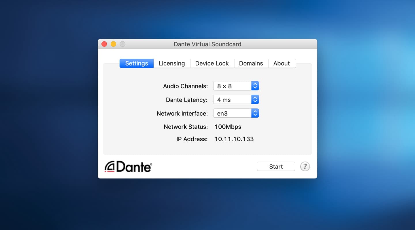This screenshot has width=415, height=230.
Task: Click the Network Interface label
Action: (182, 114)
